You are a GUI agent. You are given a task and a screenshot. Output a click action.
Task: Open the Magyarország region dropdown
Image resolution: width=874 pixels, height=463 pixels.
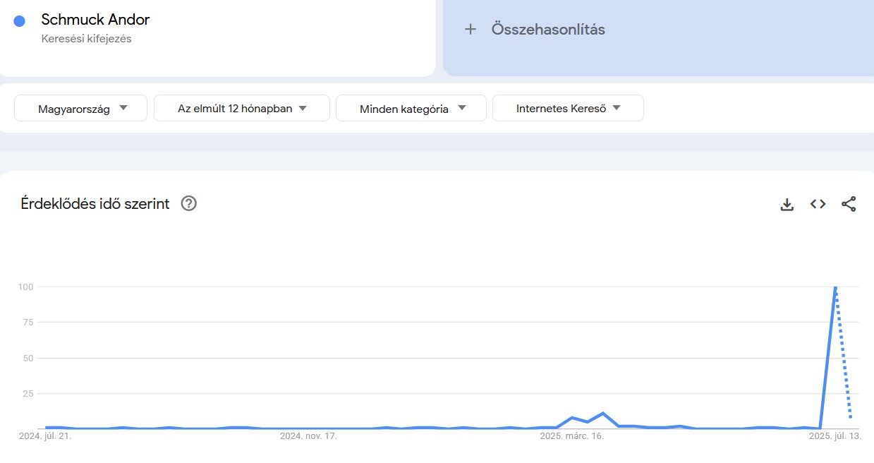point(81,109)
